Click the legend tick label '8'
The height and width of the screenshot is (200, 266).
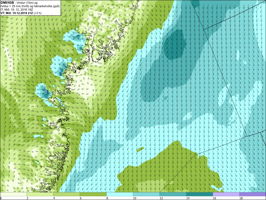pos(107,198)
